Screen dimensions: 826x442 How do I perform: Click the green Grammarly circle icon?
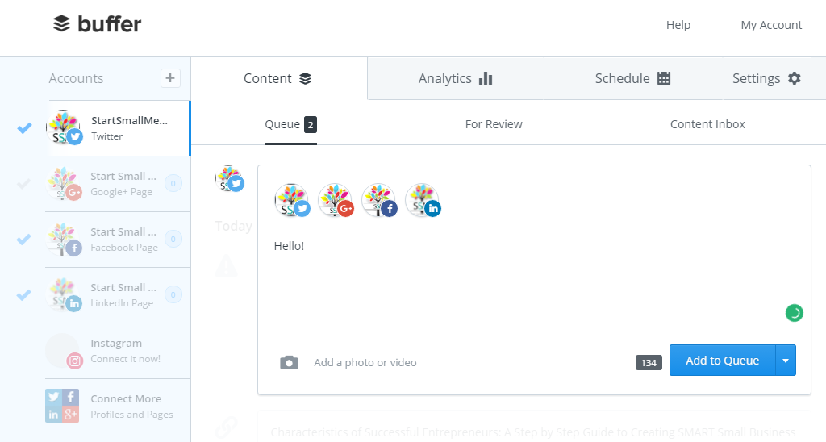(x=794, y=313)
